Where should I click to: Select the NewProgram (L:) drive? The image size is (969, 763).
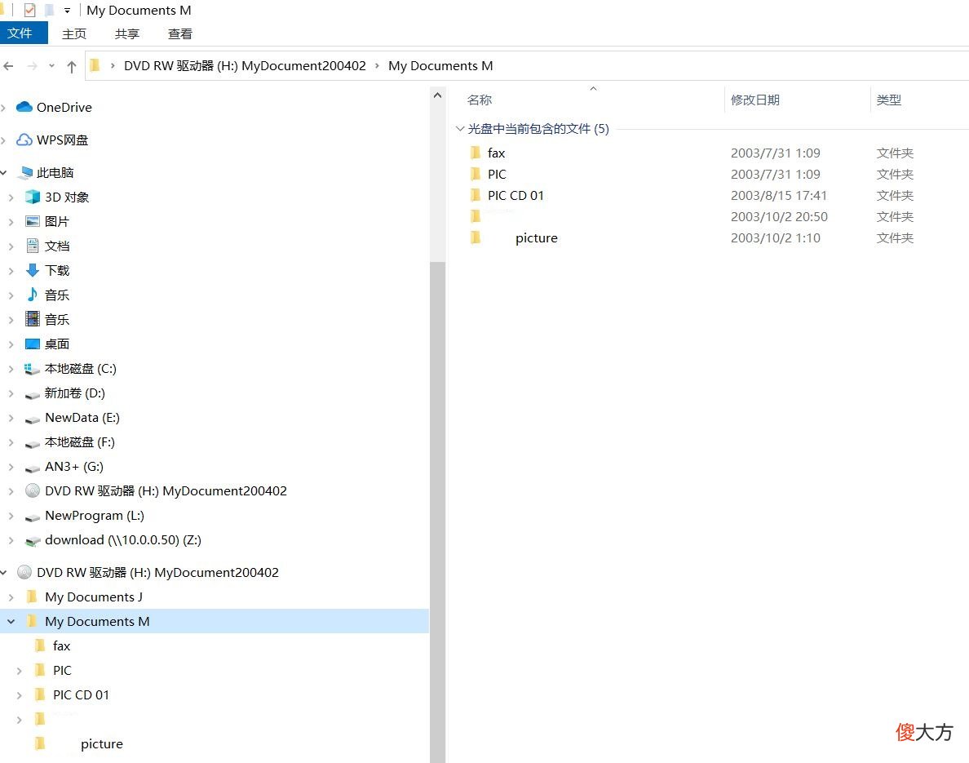click(x=95, y=516)
